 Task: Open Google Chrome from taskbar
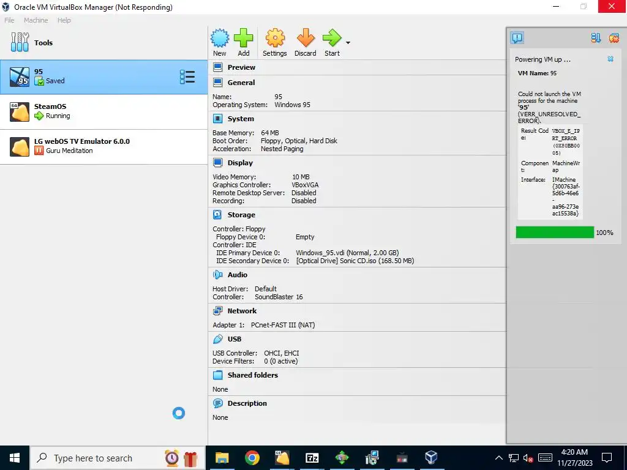[252, 458]
